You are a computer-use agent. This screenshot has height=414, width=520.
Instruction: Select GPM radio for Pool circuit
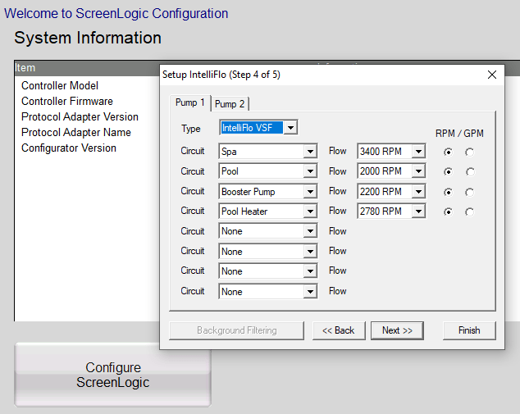(470, 171)
